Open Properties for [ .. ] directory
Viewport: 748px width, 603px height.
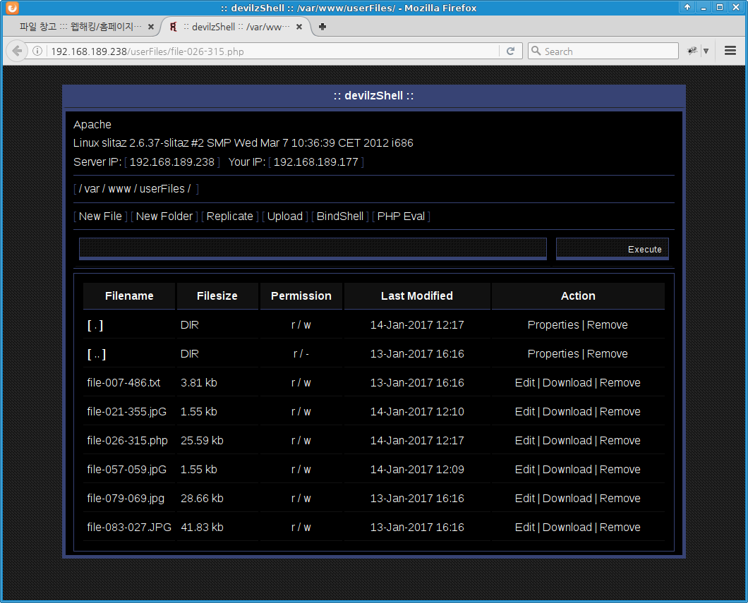coord(553,354)
